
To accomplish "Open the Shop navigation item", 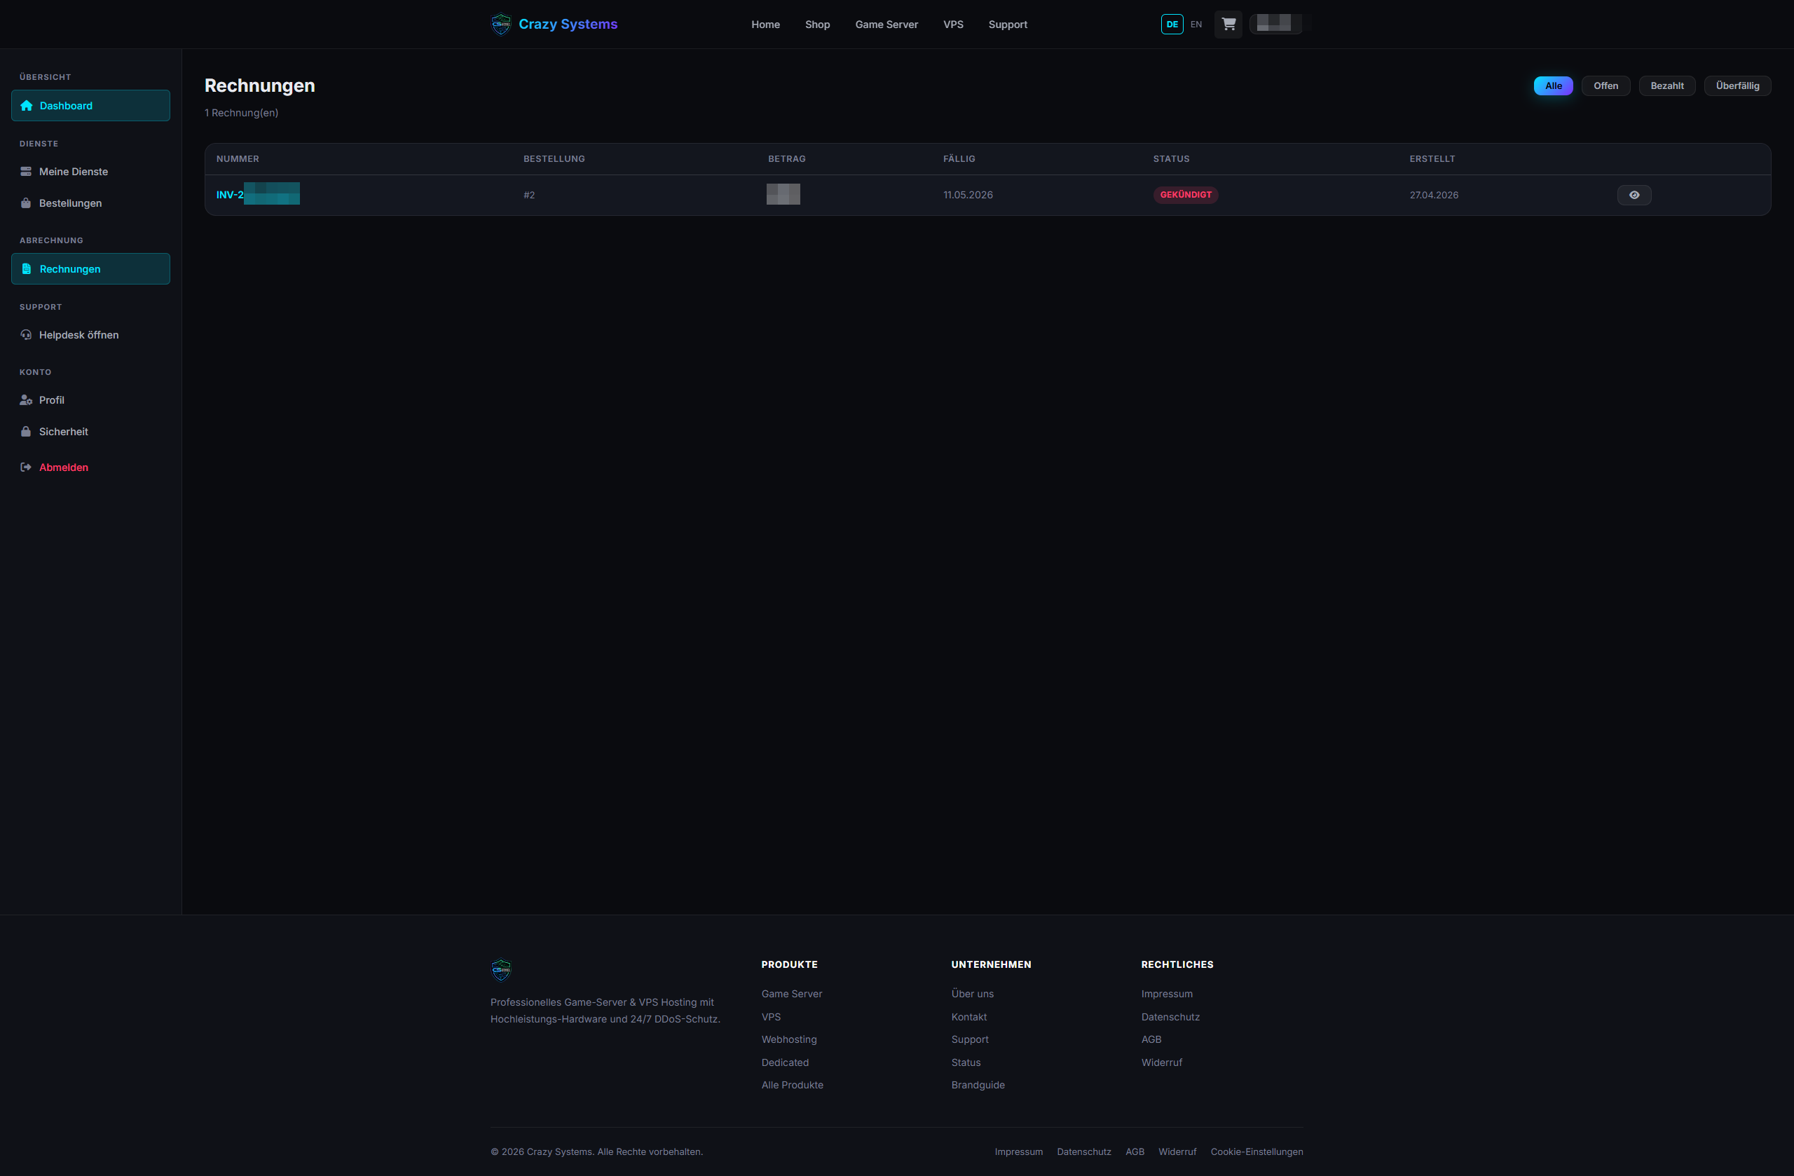I will pos(817,24).
